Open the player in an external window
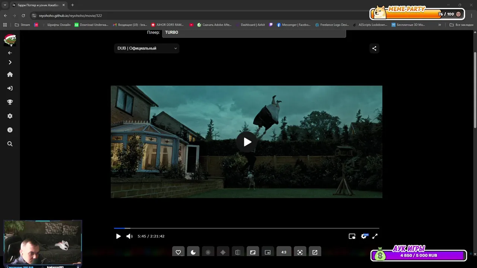This screenshot has width=477, height=268. 315,252
